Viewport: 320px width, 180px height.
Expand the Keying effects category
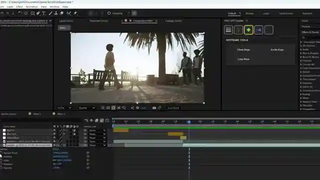tap(301, 94)
